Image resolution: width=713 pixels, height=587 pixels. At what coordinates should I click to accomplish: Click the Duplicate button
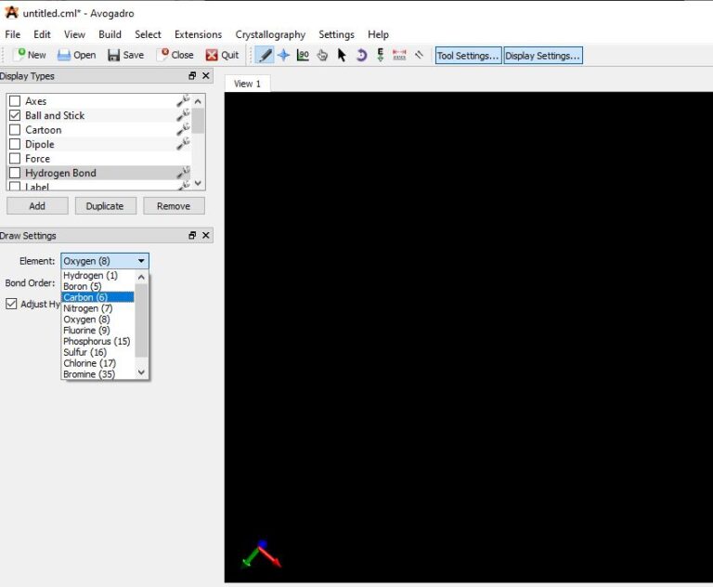[x=105, y=206]
